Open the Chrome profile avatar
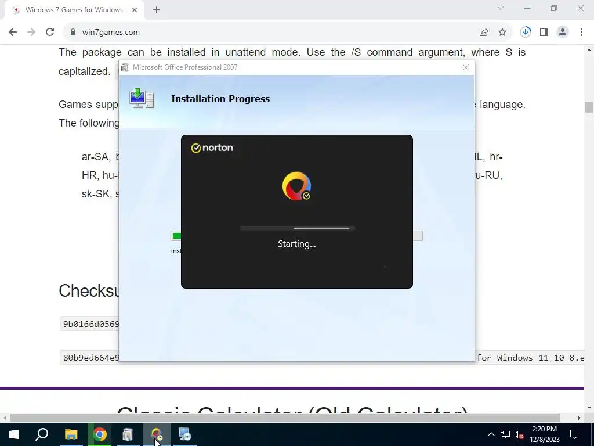This screenshot has height=446, width=594. click(x=563, y=33)
